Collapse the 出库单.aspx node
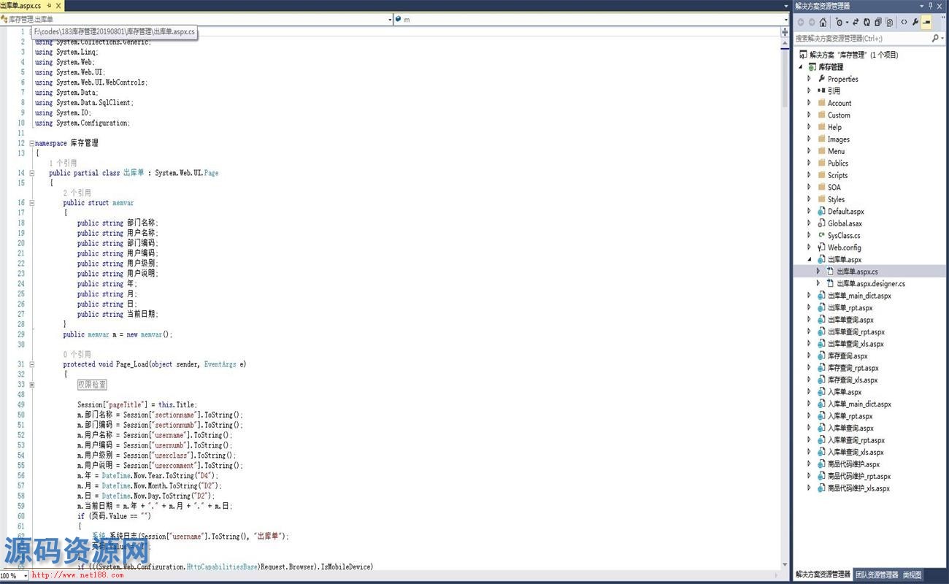 tap(809, 259)
